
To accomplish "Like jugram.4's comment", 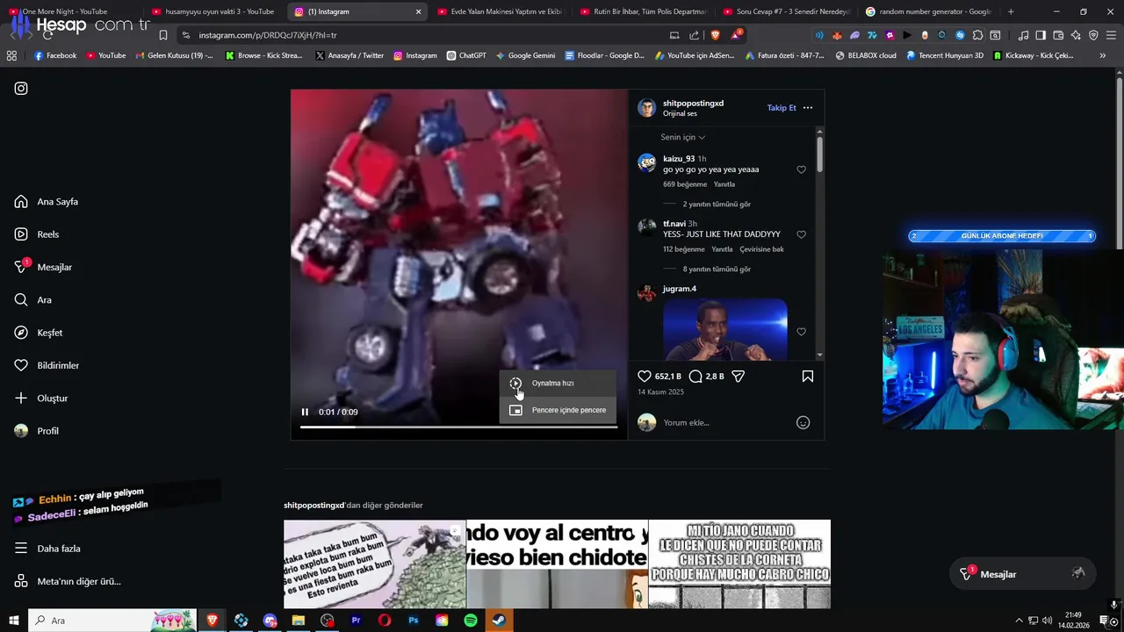I will click(801, 332).
